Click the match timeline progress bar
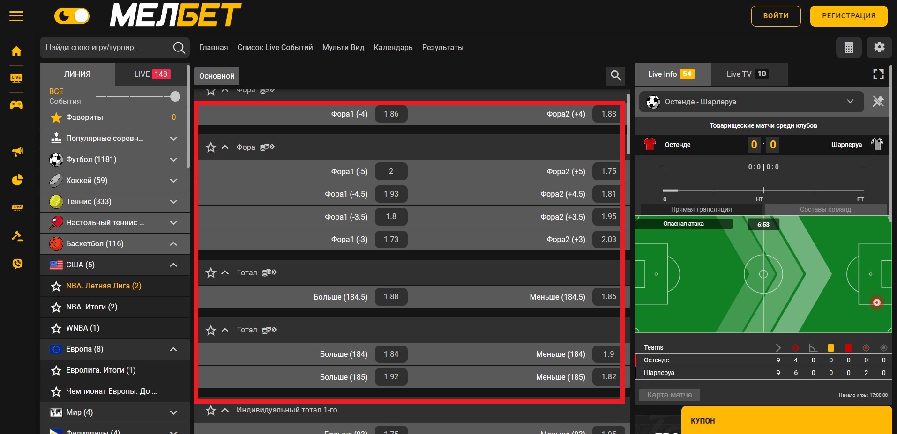This screenshot has width=897, height=434. [x=763, y=191]
